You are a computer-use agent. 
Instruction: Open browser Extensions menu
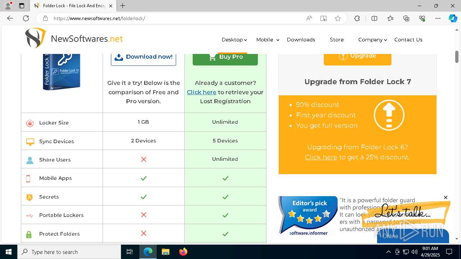point(357,18)
